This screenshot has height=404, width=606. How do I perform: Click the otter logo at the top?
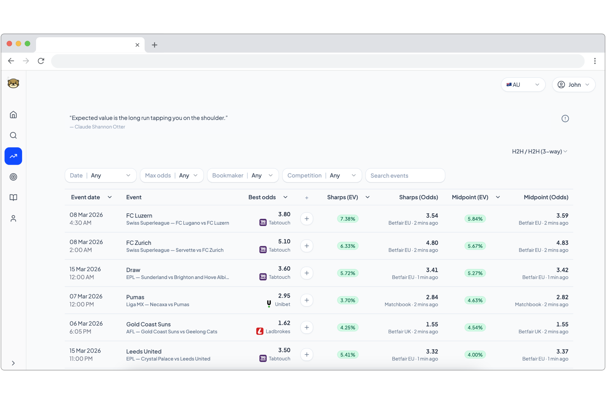point(13,83)
